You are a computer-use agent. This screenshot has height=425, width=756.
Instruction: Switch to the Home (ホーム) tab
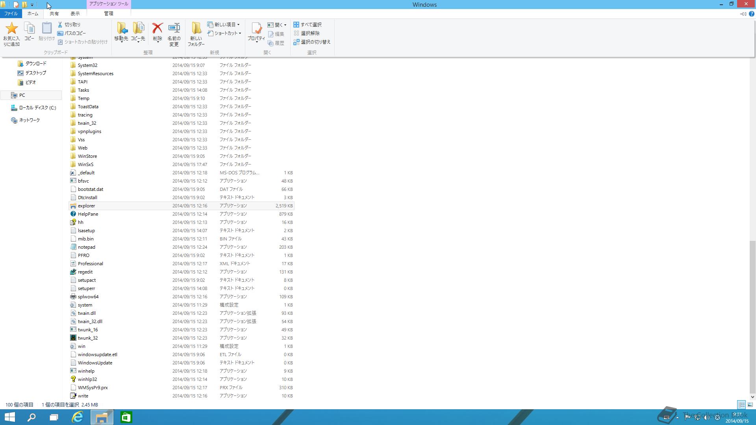click(33, 13)
